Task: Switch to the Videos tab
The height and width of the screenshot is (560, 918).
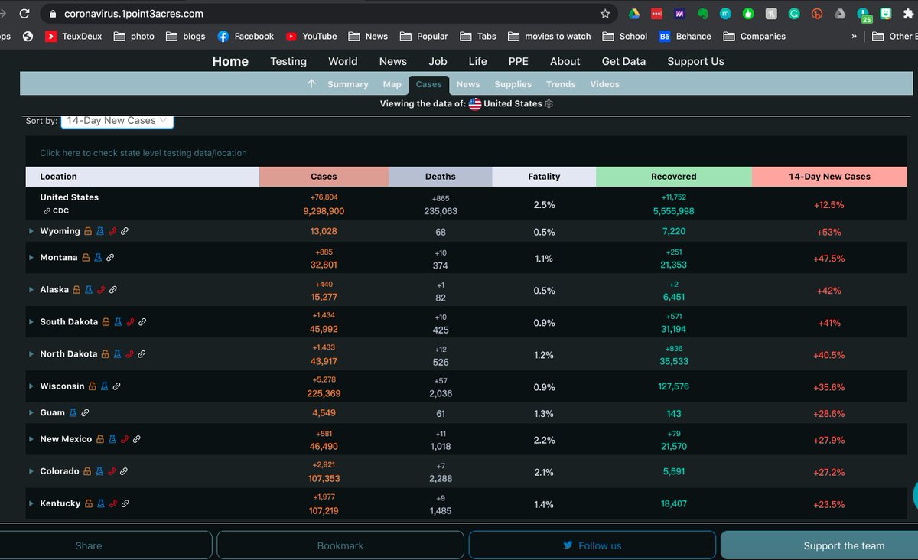Action: (604, 84)
